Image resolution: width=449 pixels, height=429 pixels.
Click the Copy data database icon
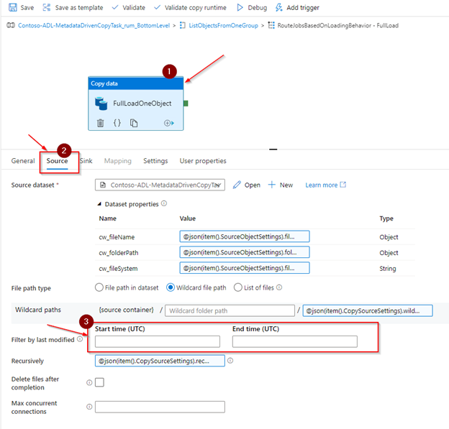point(101,103)
